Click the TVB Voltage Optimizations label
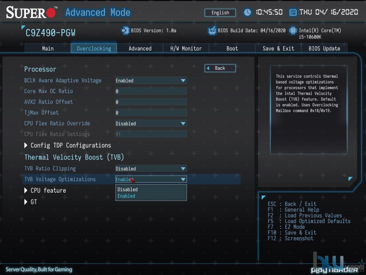 60,180
